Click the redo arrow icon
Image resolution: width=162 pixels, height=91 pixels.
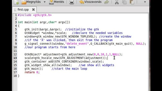tap(107, 2)
